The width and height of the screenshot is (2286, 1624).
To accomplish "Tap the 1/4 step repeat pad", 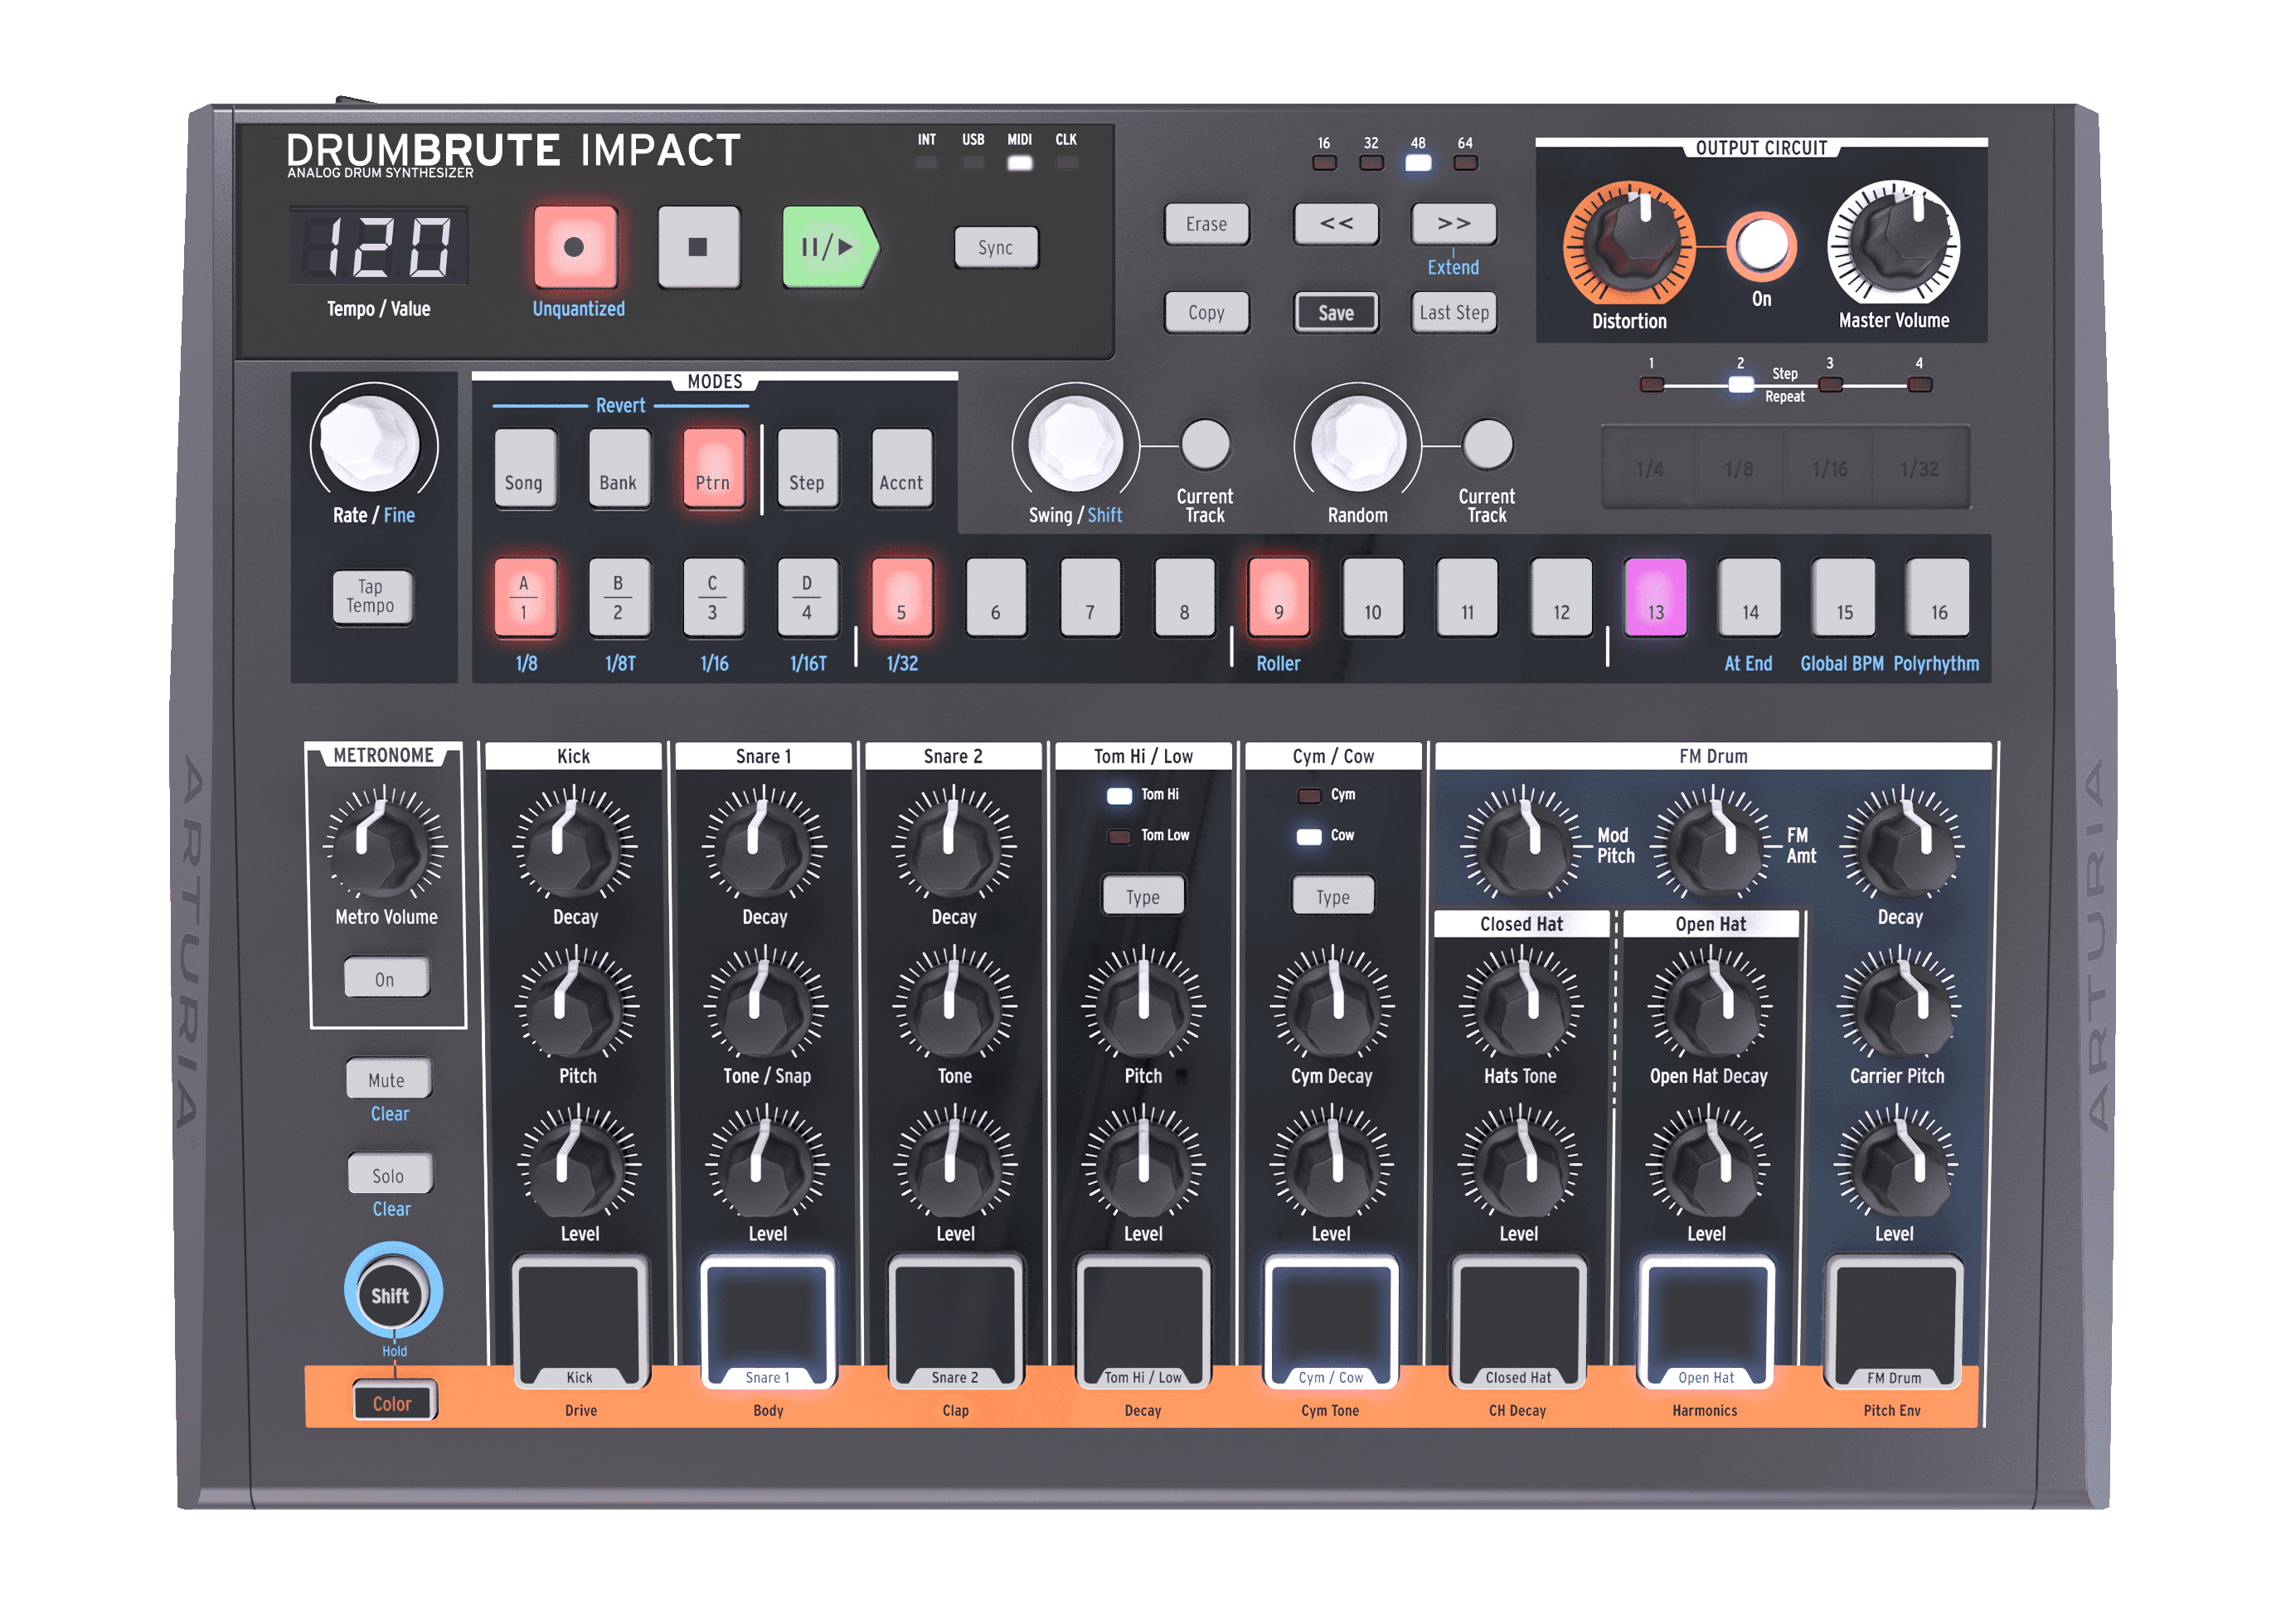I will (1650, 468).
